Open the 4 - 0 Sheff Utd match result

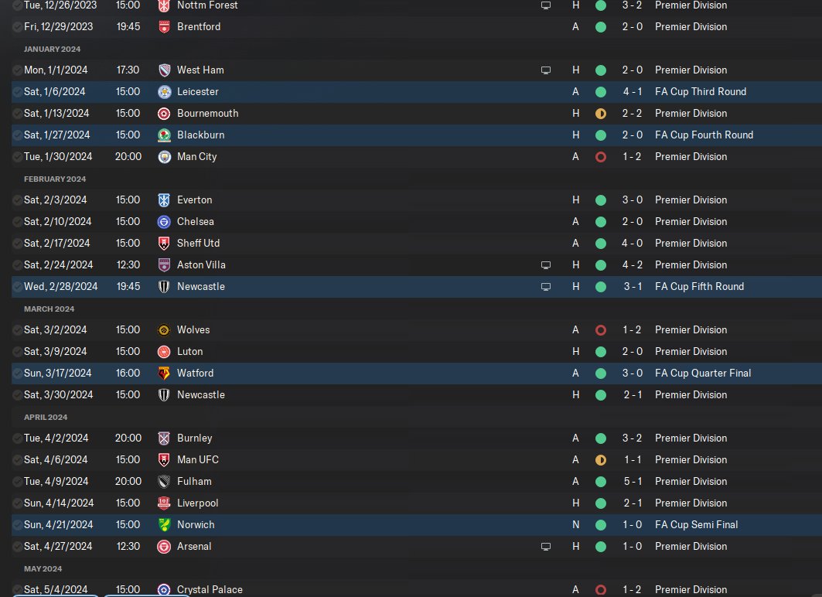pyautogui.click(x=633, y=243)
